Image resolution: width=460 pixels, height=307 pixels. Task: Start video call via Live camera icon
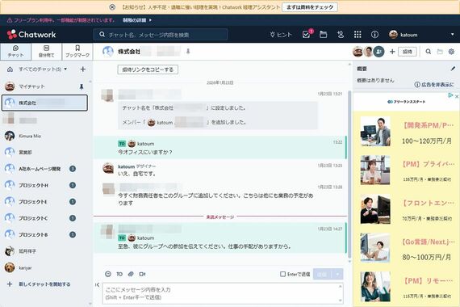142,274
